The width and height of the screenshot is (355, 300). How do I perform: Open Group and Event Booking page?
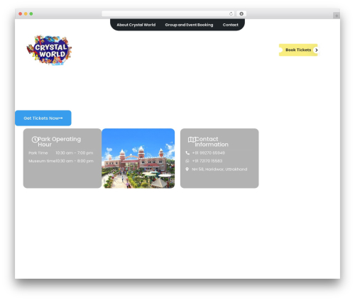(189, 25)
